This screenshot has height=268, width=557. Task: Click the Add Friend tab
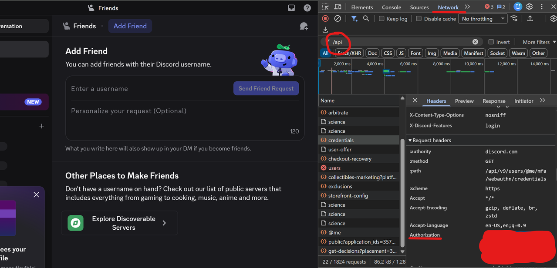point(130,26)
